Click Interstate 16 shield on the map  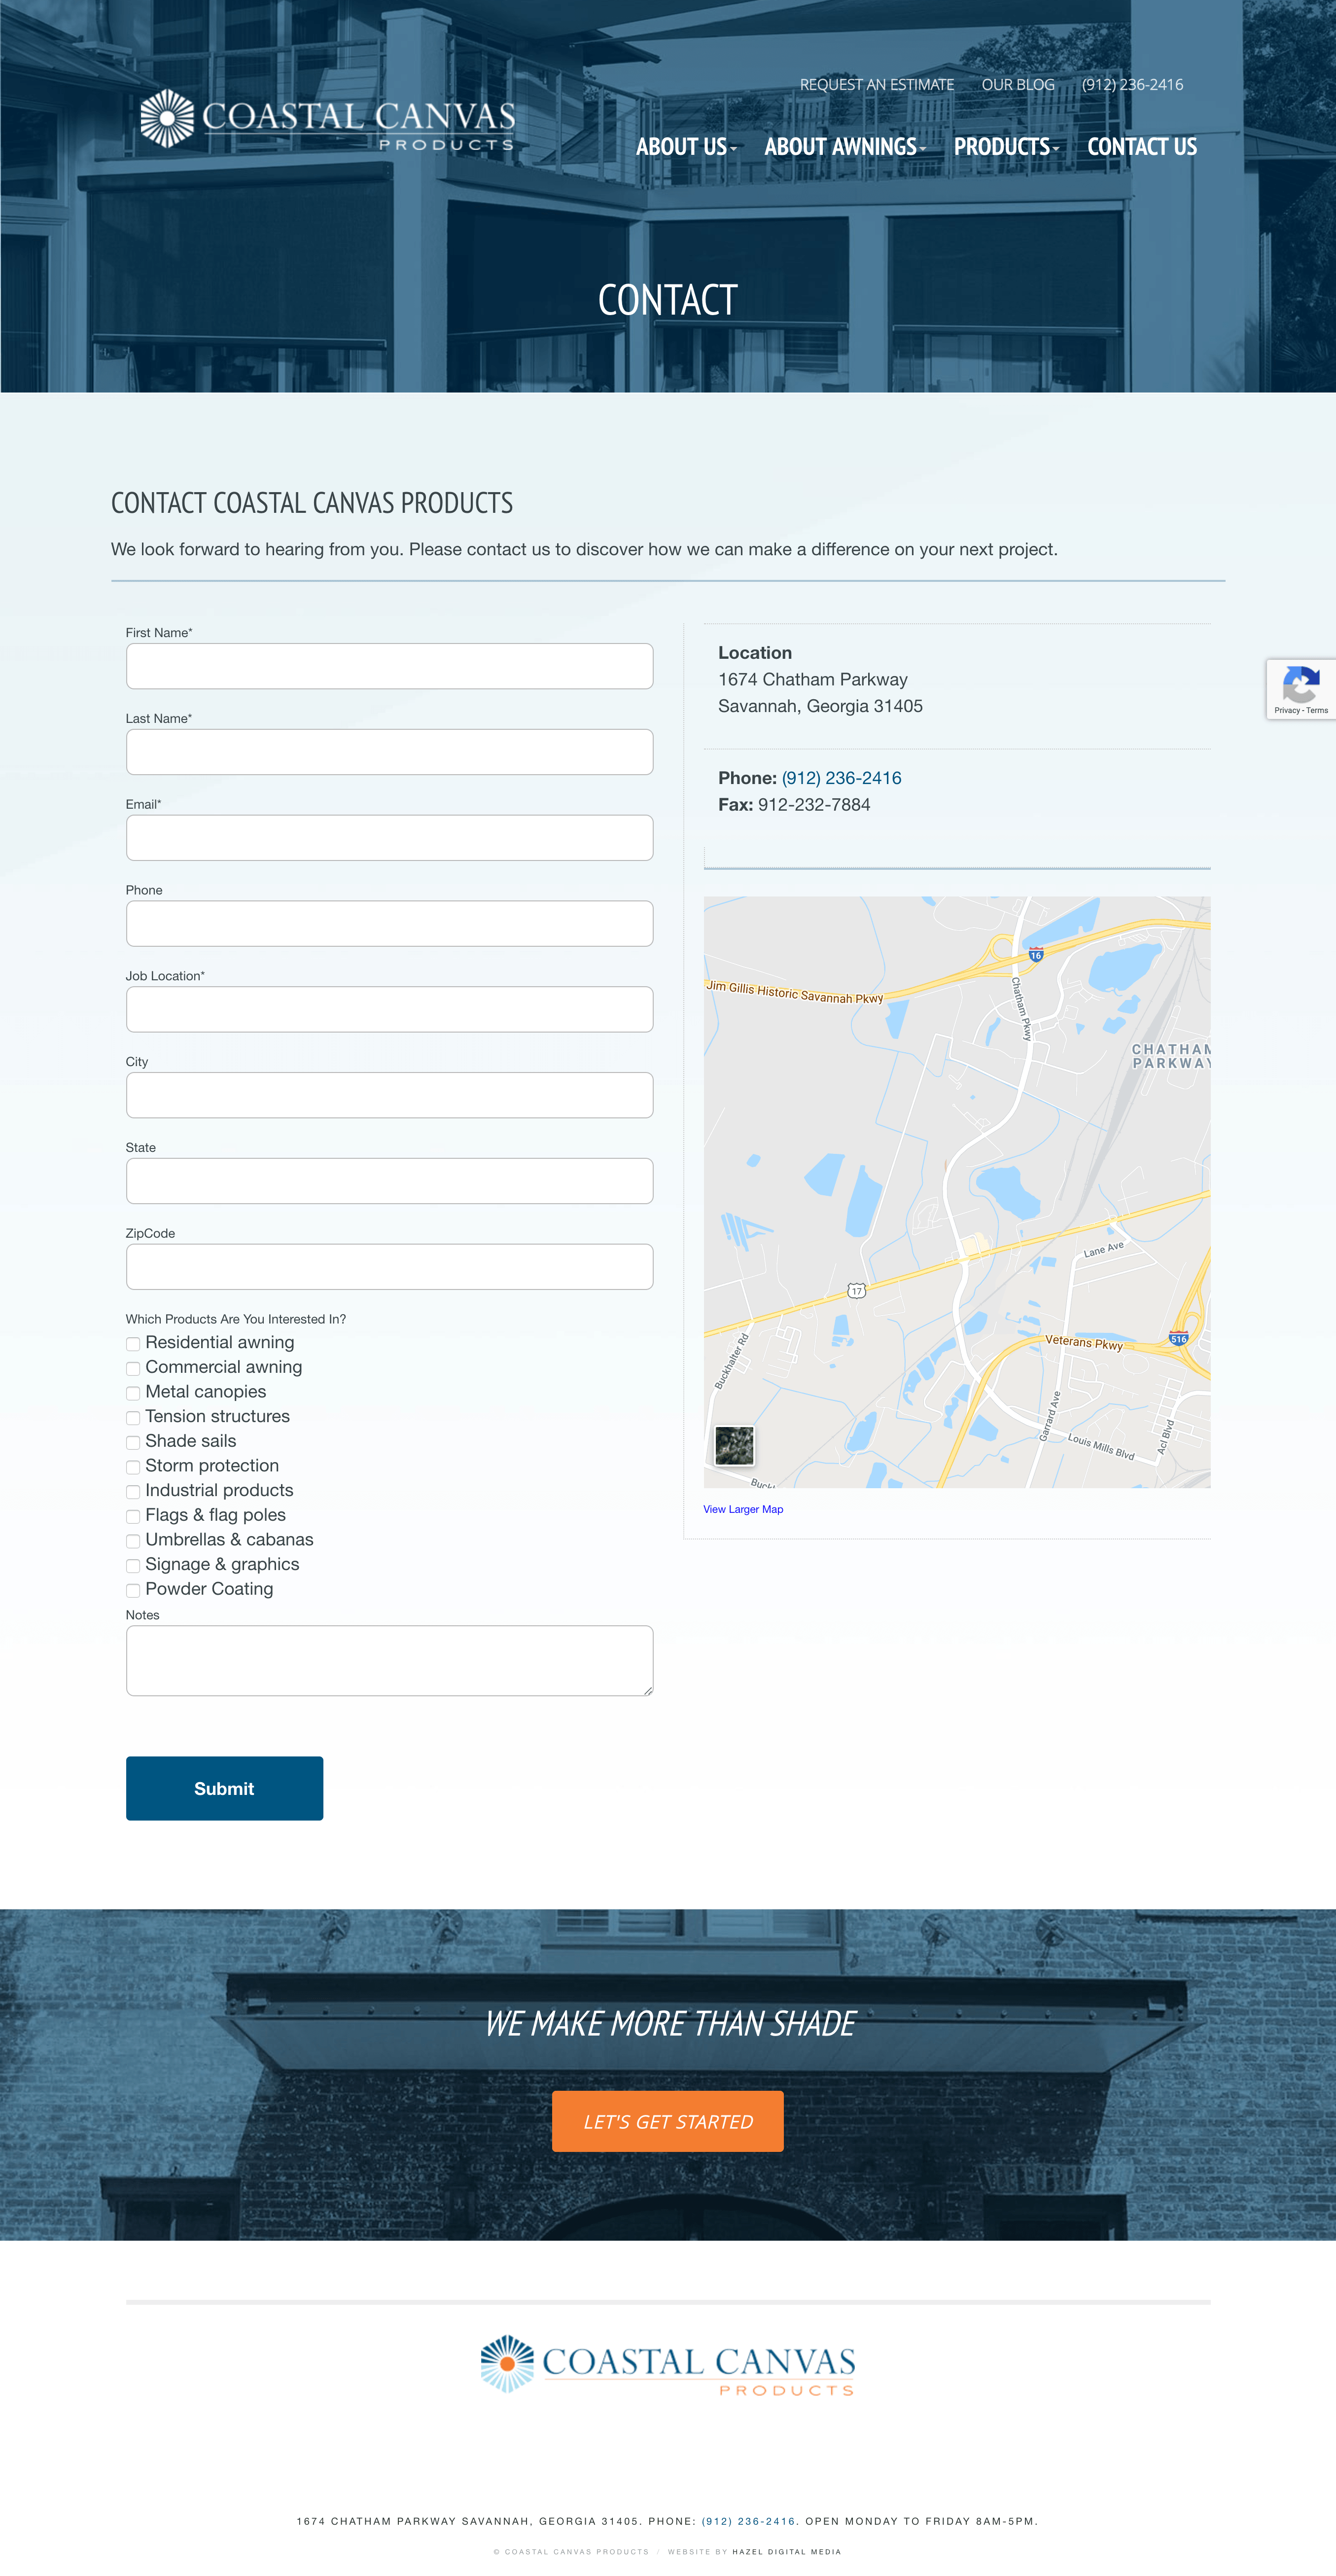(1036, 954)
